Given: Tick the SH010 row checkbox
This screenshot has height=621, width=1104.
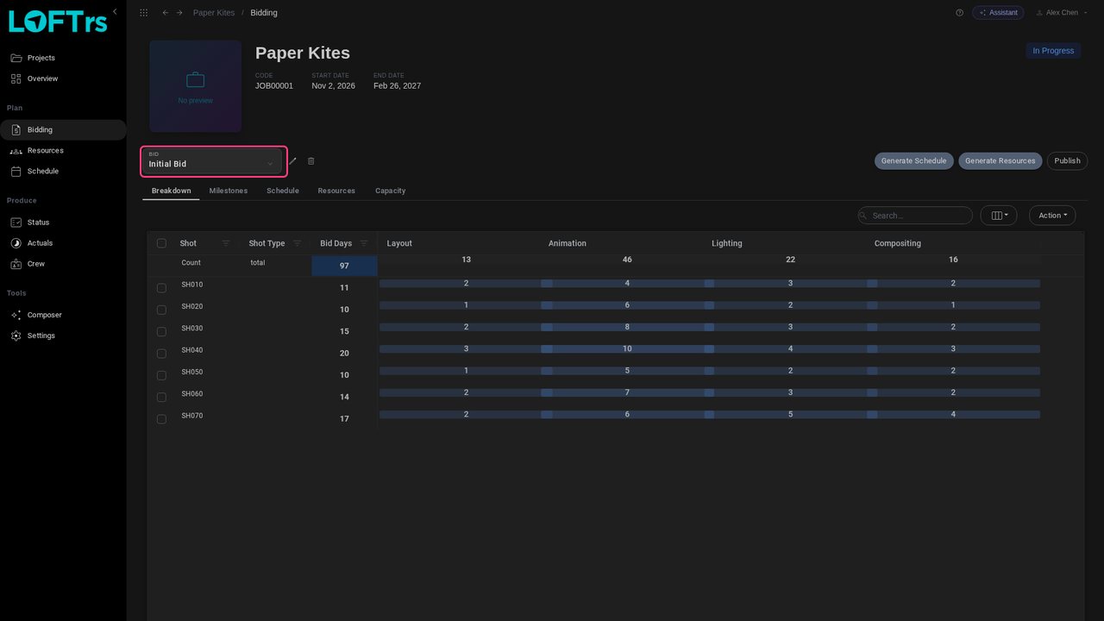Looking at the screenshot, I should tap(161, 287).
